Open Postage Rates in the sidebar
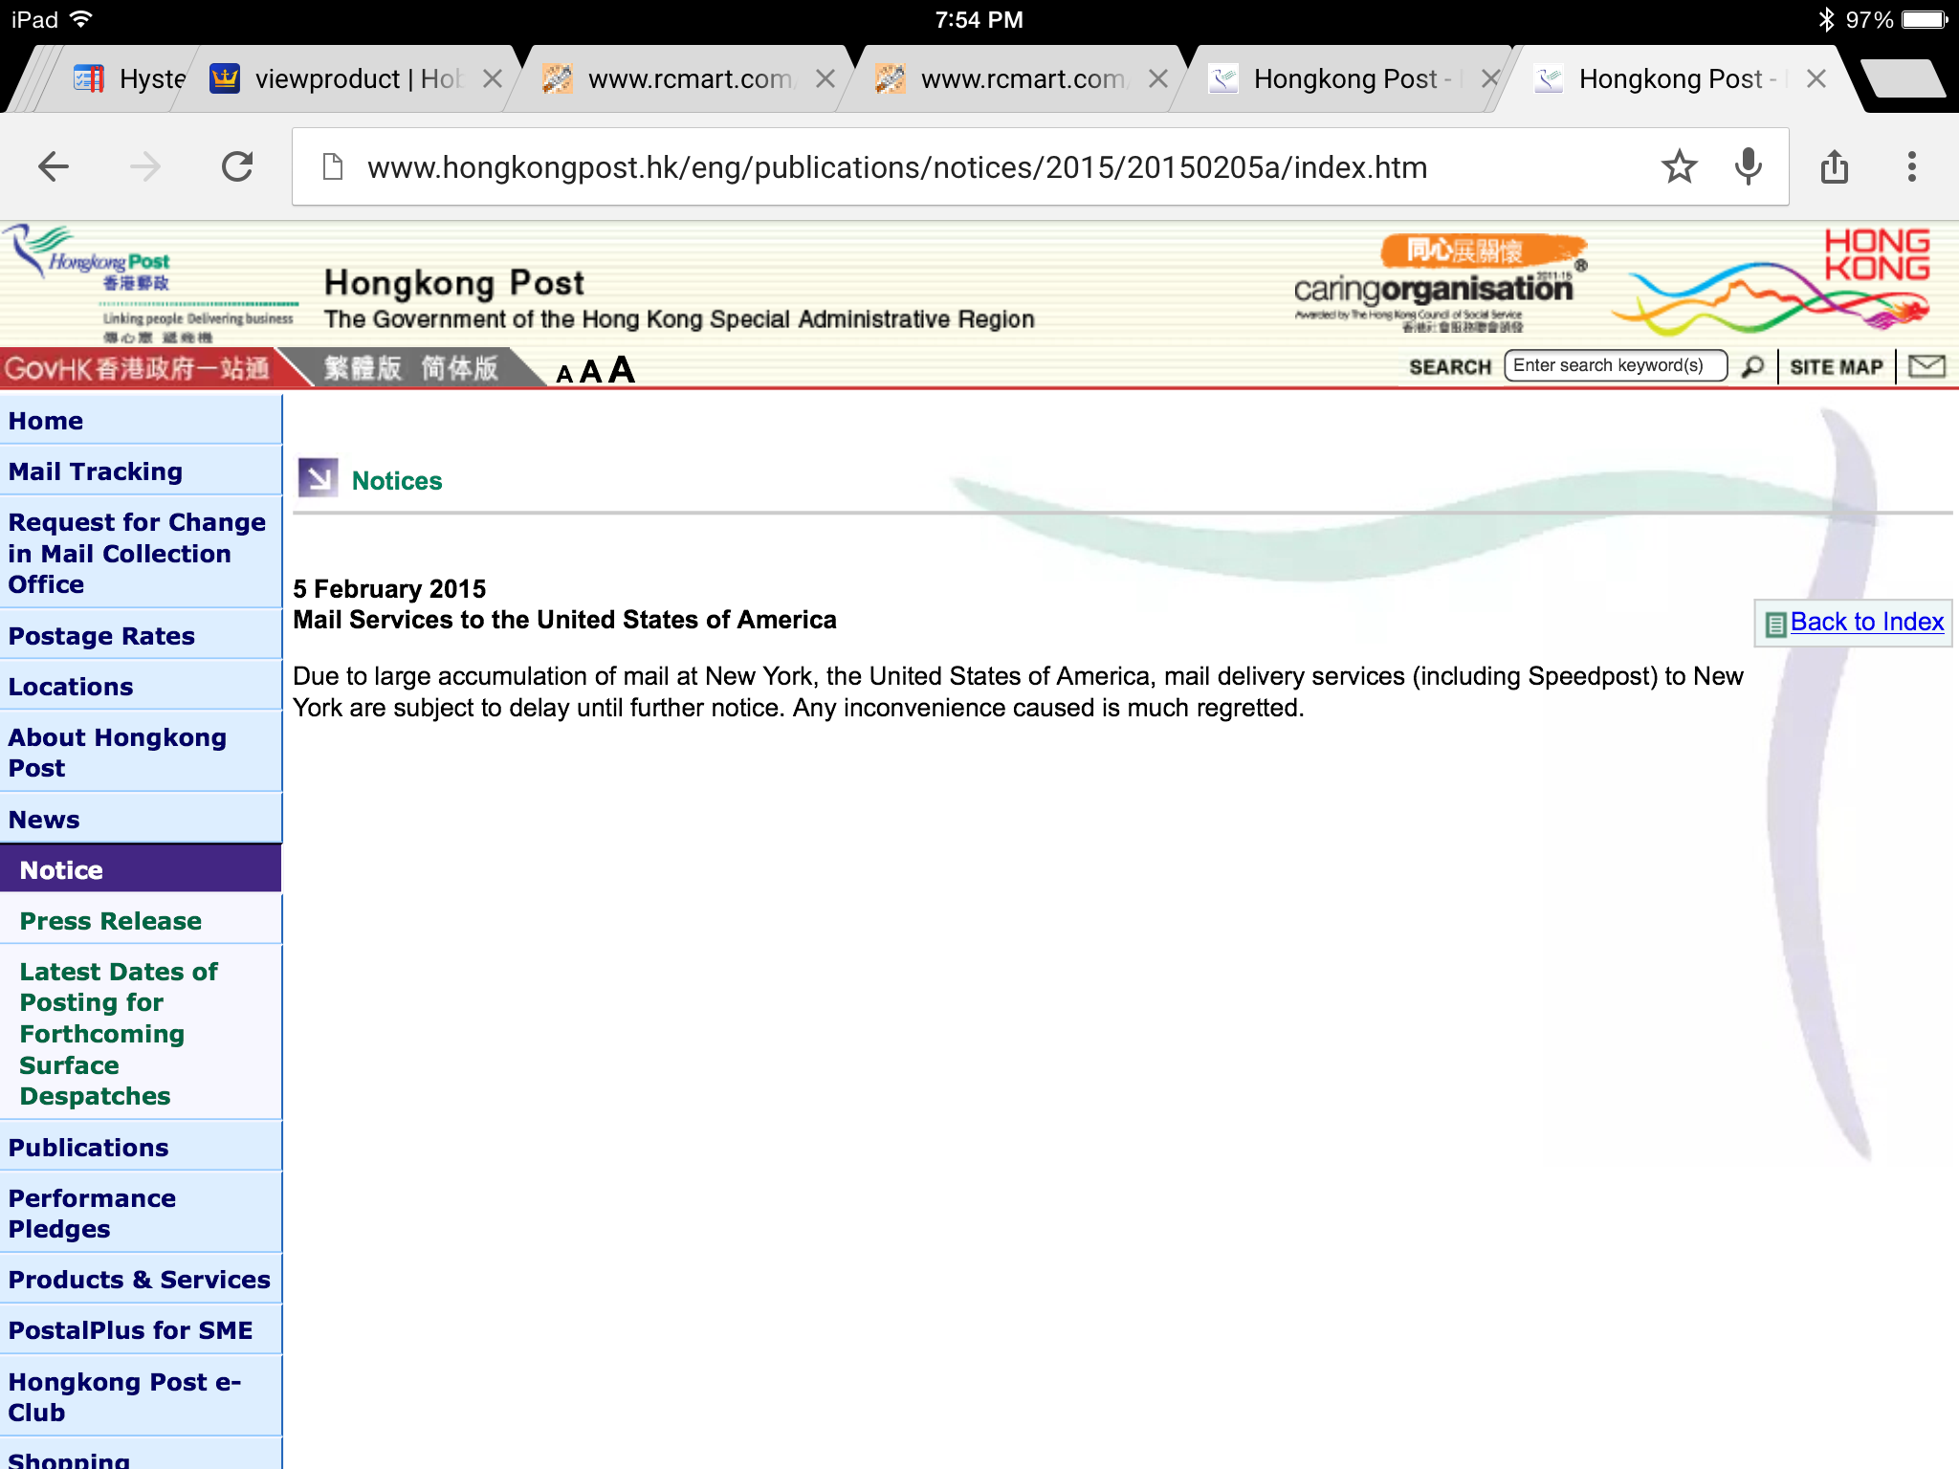The height and width of the screenshot is (1469, 1959). click(x=141, y=635)
